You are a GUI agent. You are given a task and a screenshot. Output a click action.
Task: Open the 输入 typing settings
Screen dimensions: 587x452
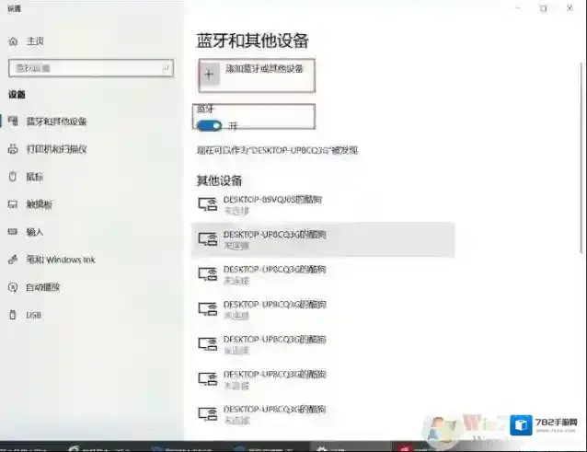coord(26,232)
